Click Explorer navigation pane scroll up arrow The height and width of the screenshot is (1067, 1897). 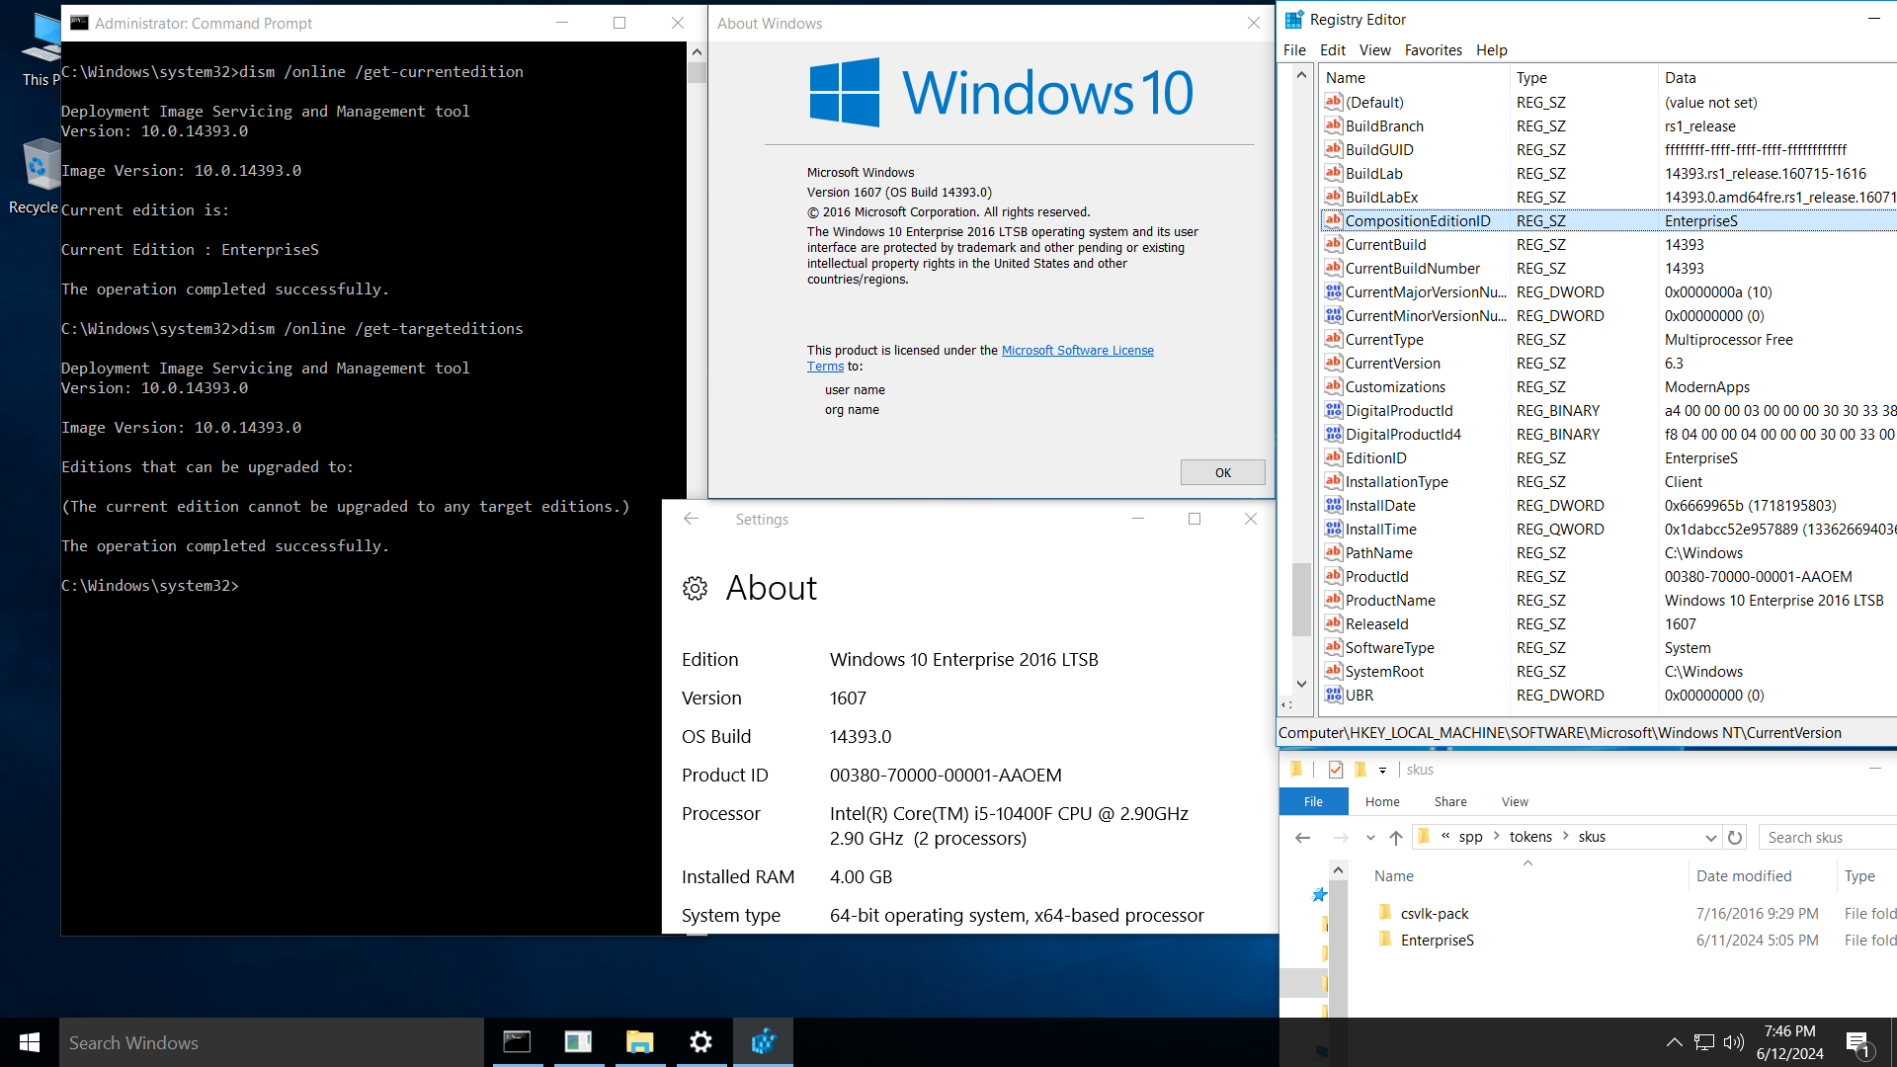pos(1338,870)
